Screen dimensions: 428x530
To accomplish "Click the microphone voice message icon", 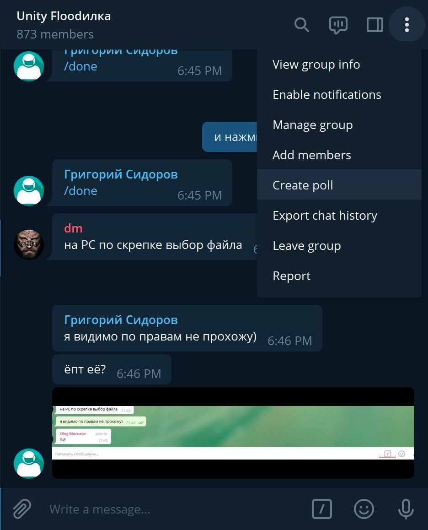I will click(406, 508).
